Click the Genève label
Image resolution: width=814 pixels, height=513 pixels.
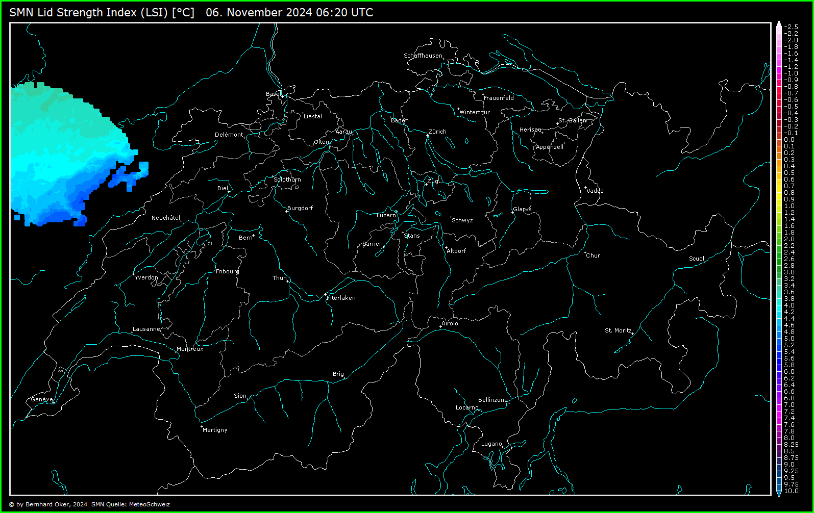42,399
